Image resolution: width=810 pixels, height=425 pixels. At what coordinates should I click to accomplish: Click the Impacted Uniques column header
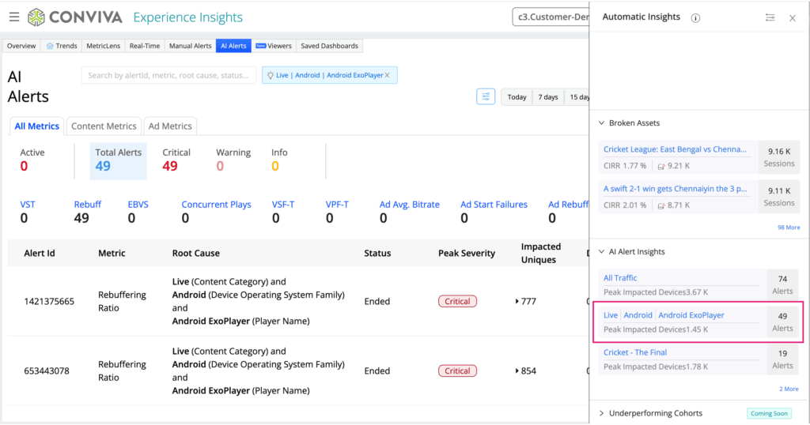541,254
